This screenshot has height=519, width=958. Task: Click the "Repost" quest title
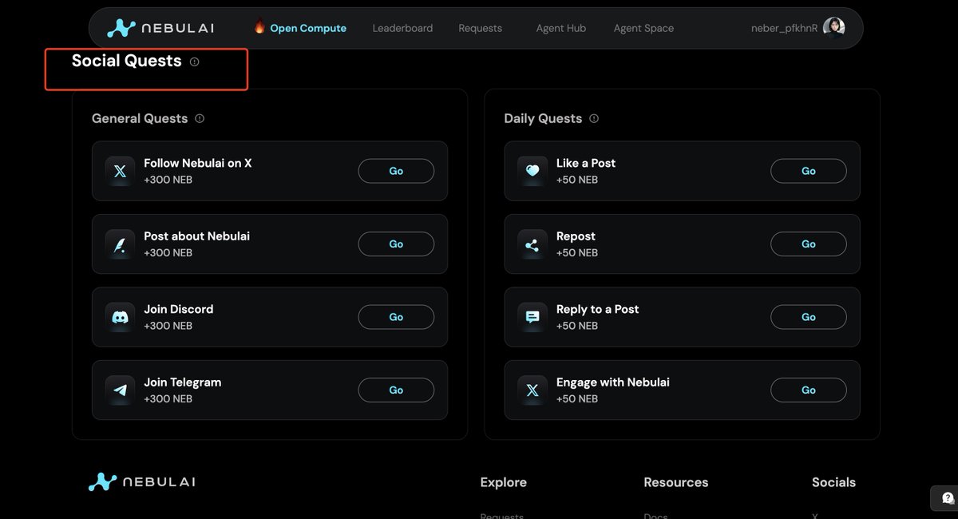click(576, 236)
